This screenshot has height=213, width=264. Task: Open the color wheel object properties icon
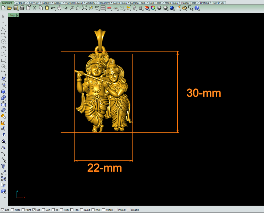tap(153, 8)
